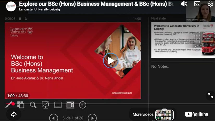Click the 14:08 clock time

(x=137, y=19)
